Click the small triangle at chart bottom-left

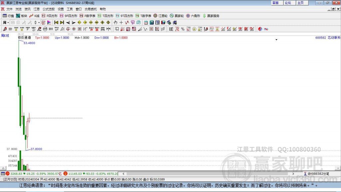coord(3,168)
